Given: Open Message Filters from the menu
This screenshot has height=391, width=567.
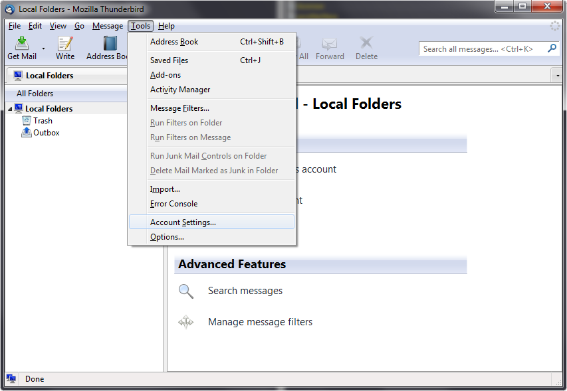Looking at the screenshot, I should pos(179,108).
